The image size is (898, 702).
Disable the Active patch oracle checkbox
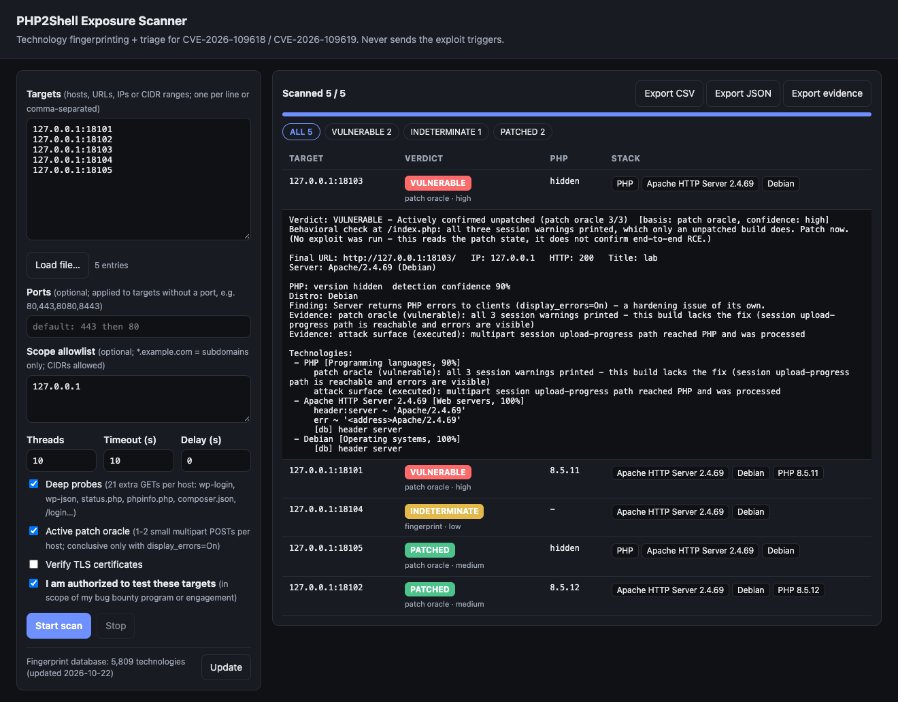33,531
